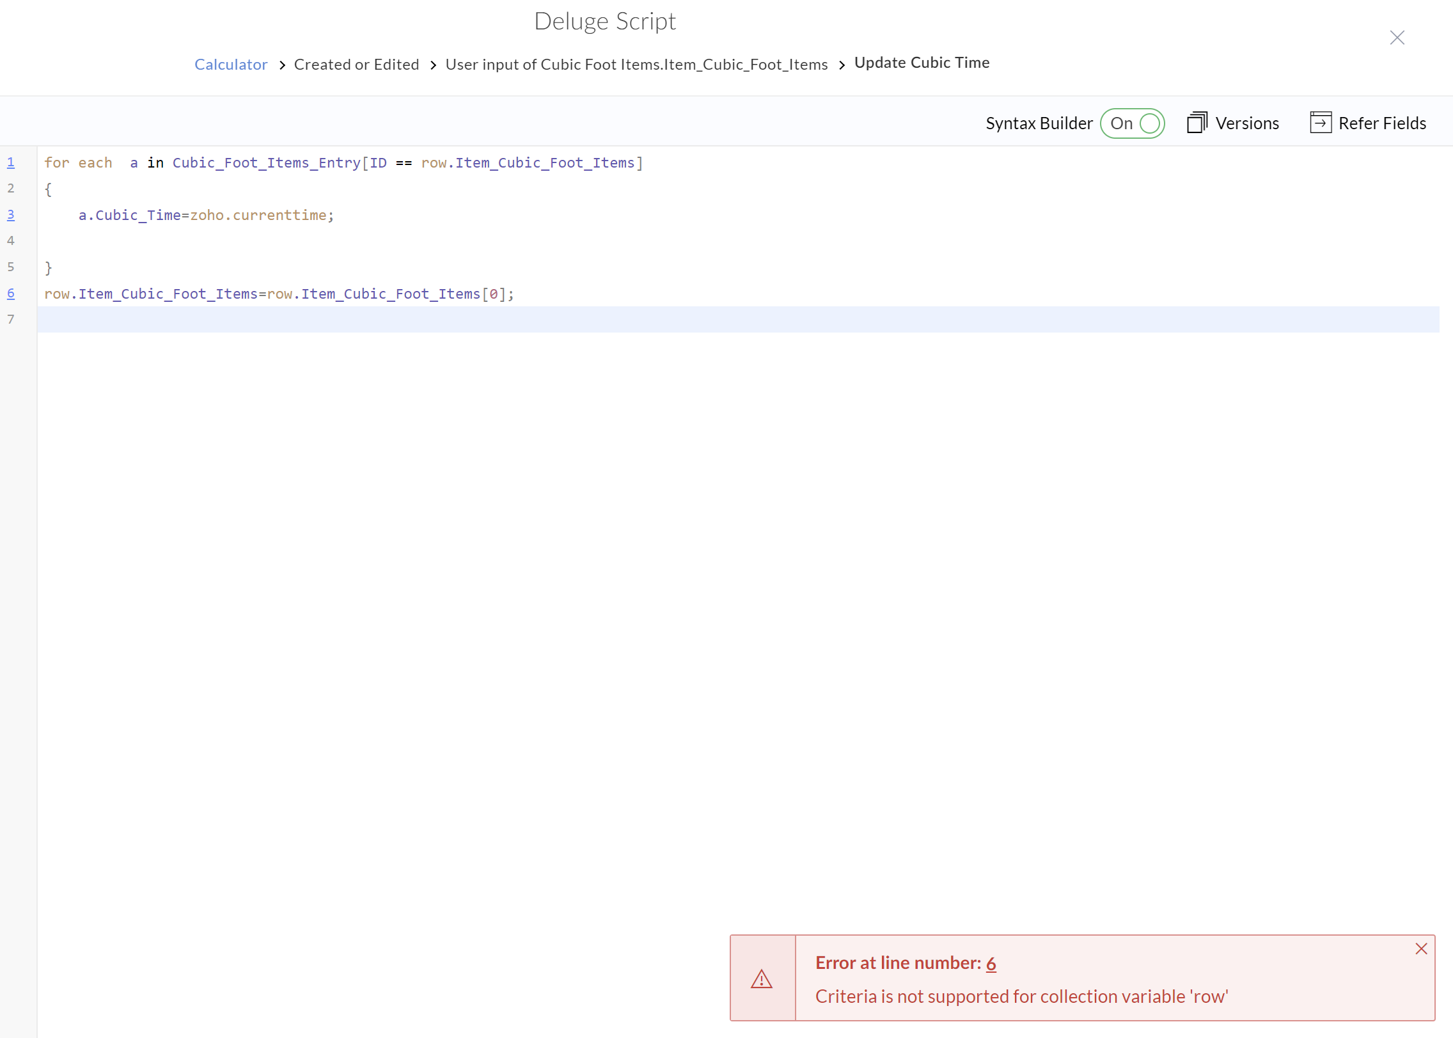
Task: Click error line number 6 link
Action: (991, 963)
